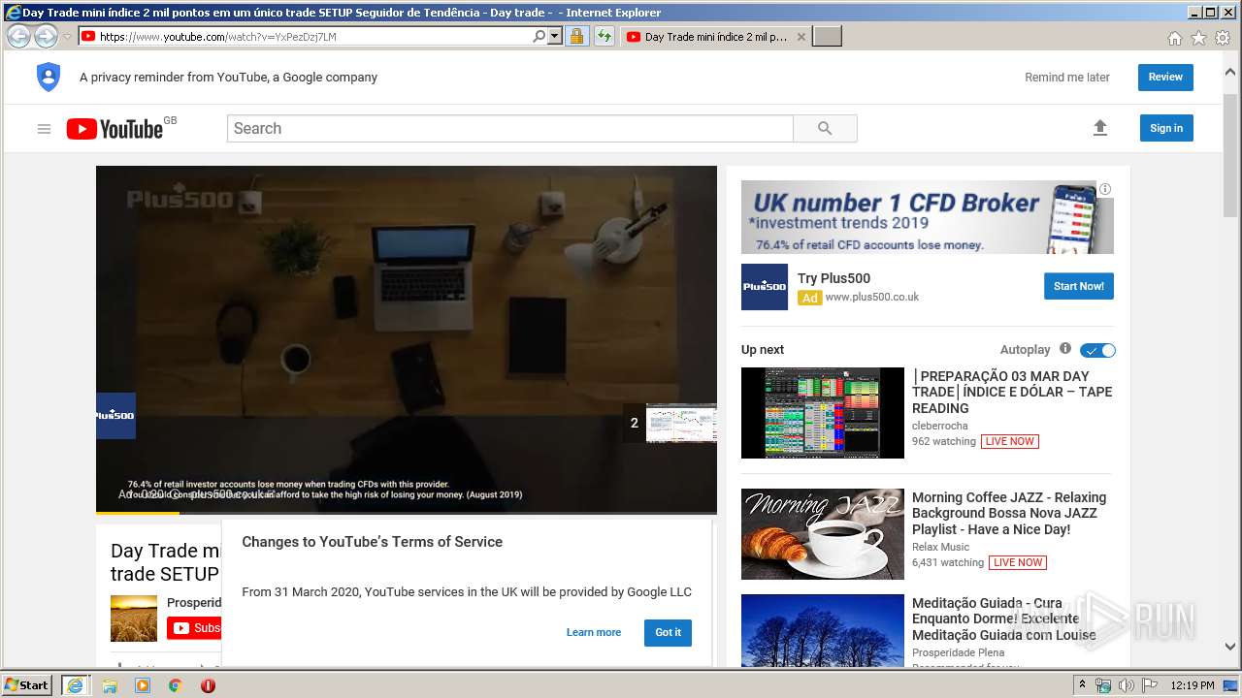
Task: Click the YouTube logo
Action: [x=114, y=129]
